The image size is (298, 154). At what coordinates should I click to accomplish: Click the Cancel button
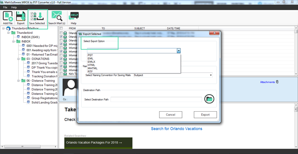click(170, 115)
